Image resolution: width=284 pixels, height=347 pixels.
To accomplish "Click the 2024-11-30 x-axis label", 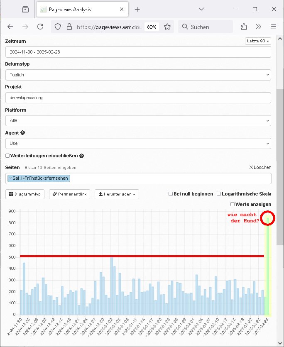I will coord(15,327).
